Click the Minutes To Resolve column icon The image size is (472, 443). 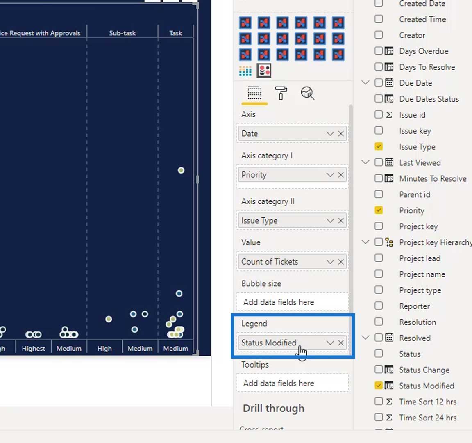coord(389,178)
